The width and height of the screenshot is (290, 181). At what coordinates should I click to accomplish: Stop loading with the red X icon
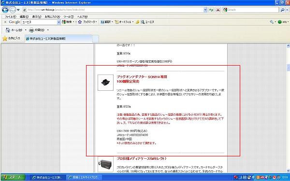(218, 10)
